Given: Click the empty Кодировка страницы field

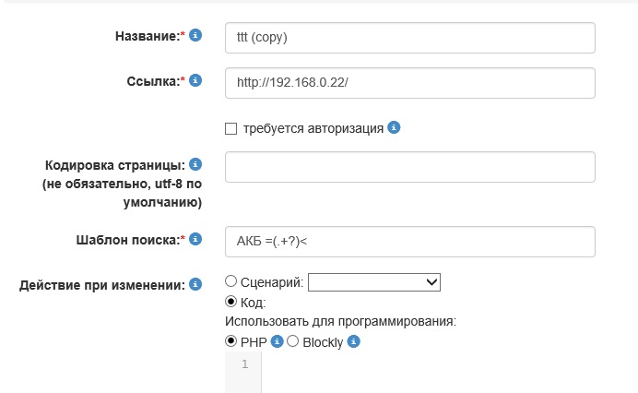Looking at the screenshot, I should click(409, 167).
